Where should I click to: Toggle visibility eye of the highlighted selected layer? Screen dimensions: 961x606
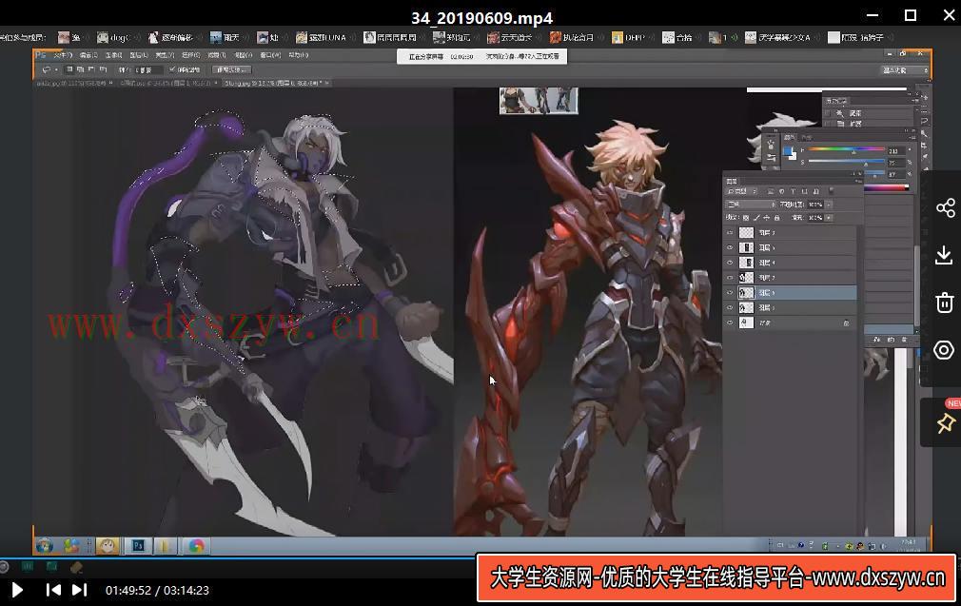(730, 293)
